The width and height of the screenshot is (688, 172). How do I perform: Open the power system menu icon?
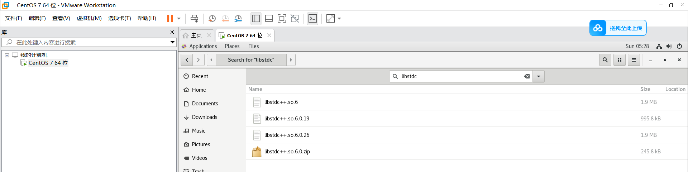[679, 46]
